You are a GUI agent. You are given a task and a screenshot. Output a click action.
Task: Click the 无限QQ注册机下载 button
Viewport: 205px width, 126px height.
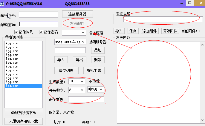click(24, 121)
